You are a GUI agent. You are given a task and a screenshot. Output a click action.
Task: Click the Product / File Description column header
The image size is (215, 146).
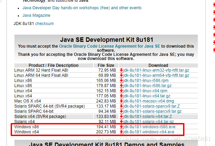tap(54, 65)
